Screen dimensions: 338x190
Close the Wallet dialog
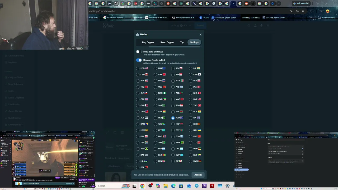tap(200, 35)
